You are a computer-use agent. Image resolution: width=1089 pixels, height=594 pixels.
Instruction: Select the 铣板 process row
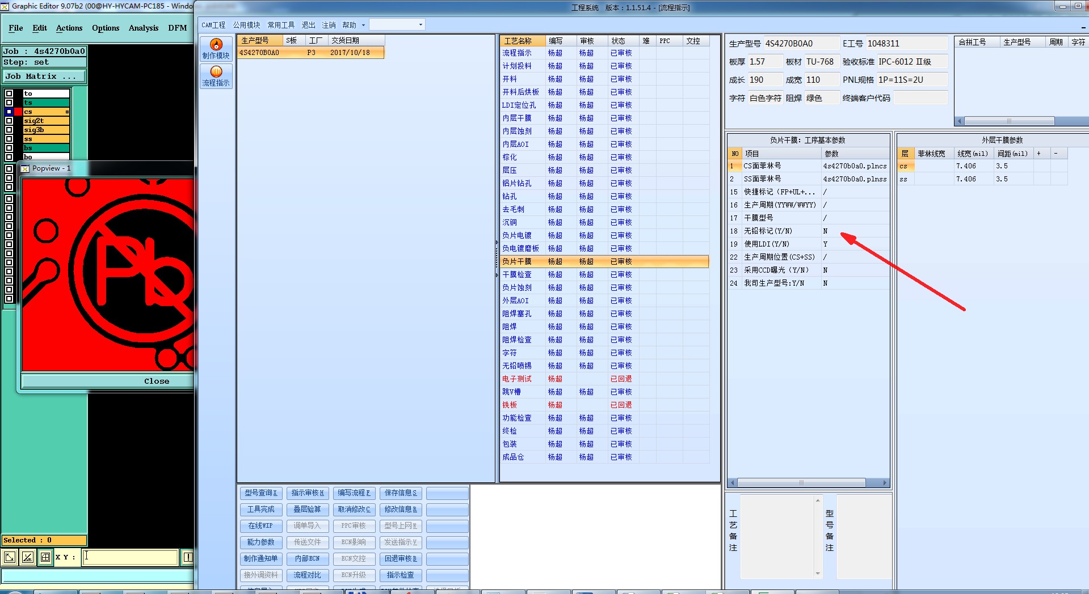point(604,405)
